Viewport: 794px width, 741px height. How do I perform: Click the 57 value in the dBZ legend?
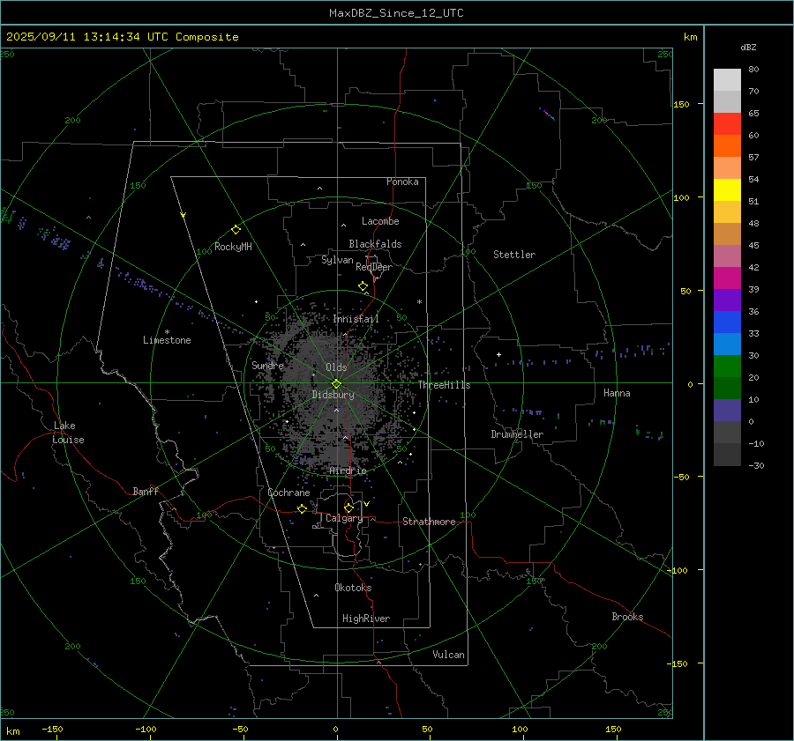(x=753, y=158)
